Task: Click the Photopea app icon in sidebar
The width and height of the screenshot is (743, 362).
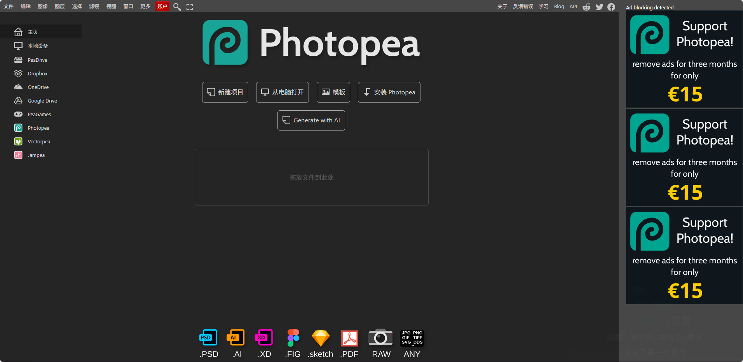Action: [x=18, y=128]
